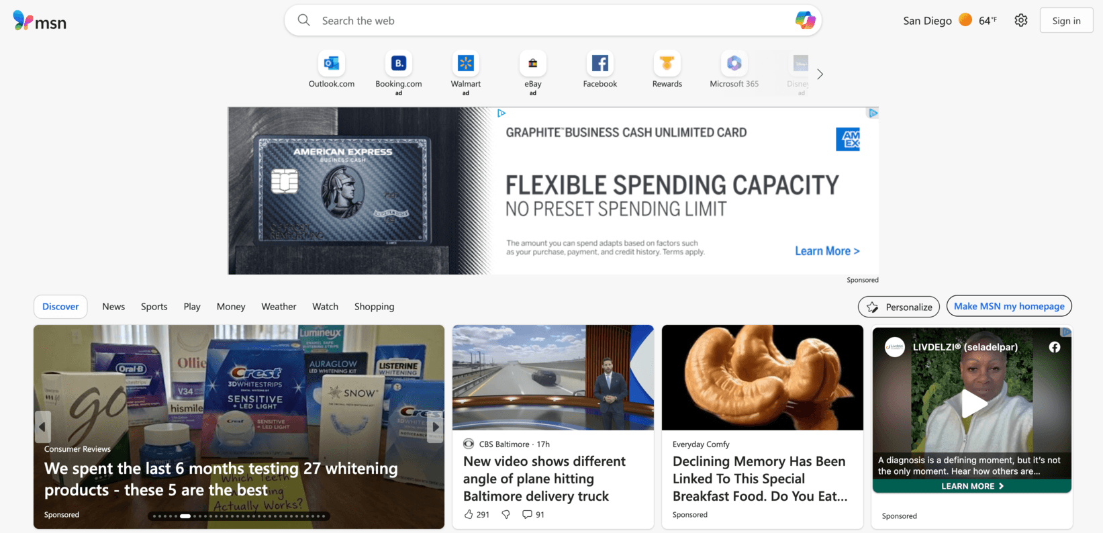The width and height of the screenshot is (1103, 533).
Task: Select the Sports tab
Action: click(x=154, y=307)
